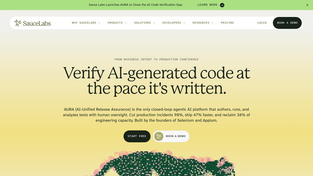Expand the Developers dropdown chevron

[184, 23]
